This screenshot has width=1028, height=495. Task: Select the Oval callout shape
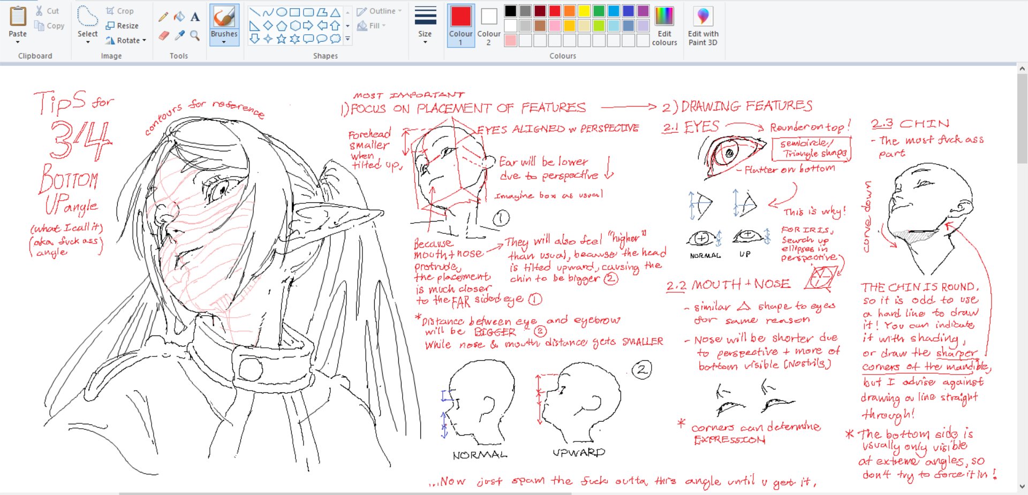tap(322, 39)
